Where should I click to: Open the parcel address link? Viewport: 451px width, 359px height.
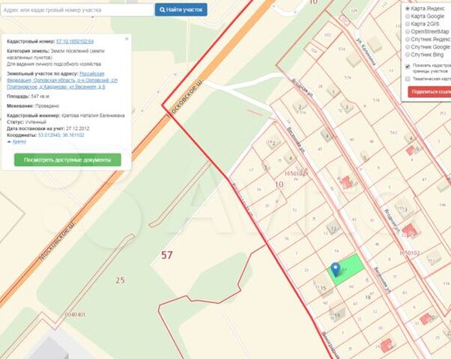click(x=62, y=80)
